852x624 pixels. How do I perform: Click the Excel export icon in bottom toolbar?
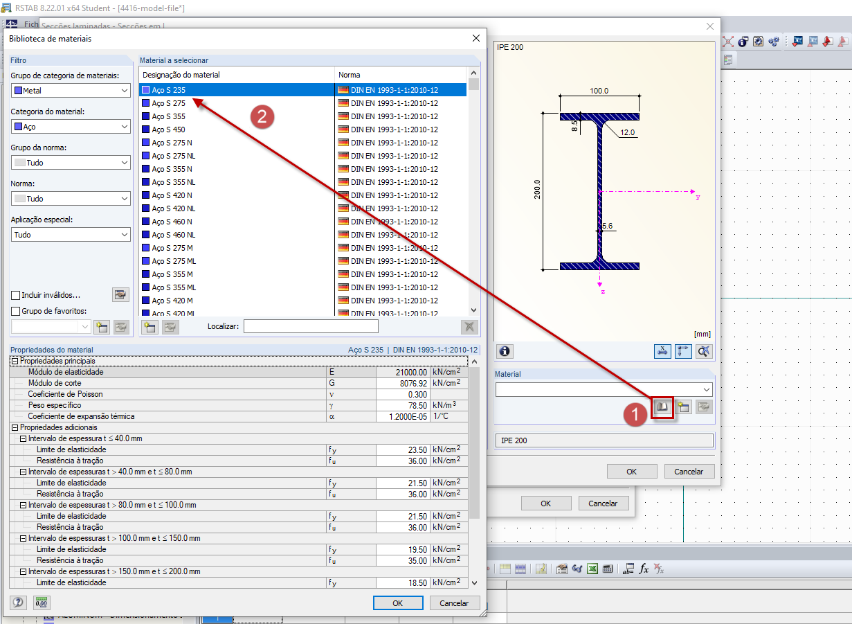tap(592, 569)
